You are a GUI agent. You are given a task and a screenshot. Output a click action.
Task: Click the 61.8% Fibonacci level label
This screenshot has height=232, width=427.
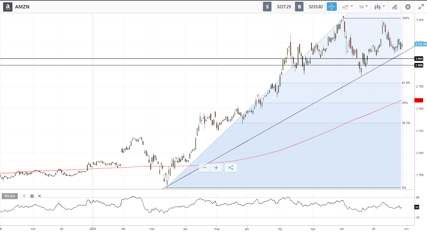point(406,83)
